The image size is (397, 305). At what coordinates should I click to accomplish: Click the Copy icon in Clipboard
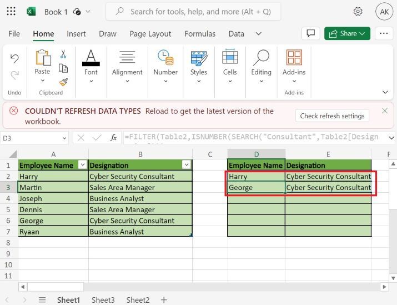click(x=63, y=68)
